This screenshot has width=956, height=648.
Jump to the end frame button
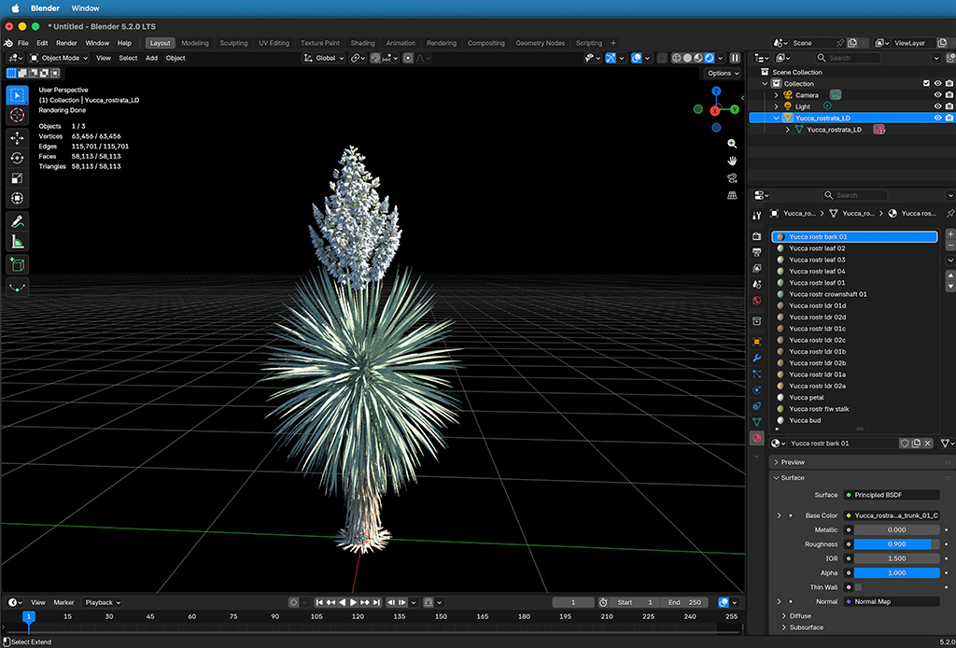(377, 602)
